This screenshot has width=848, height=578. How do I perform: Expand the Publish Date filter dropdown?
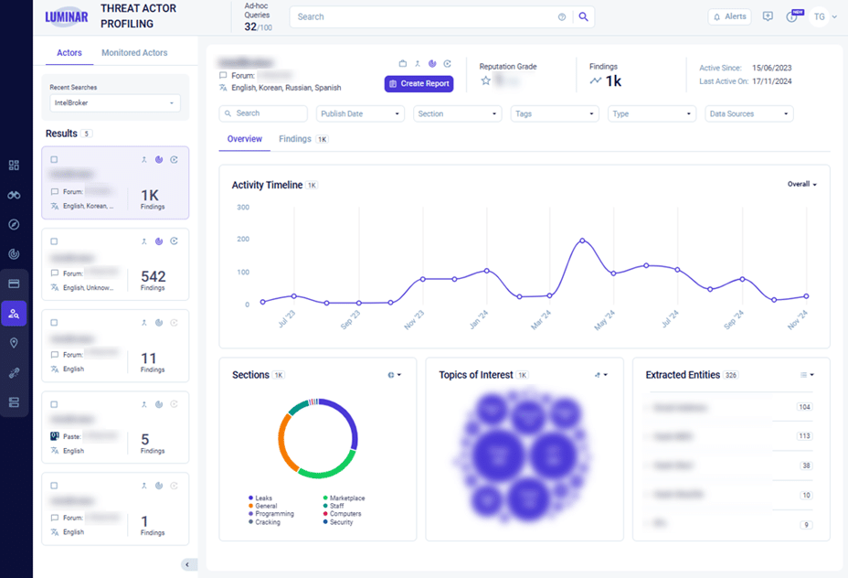pyautogui.click(x=360, y=113)
